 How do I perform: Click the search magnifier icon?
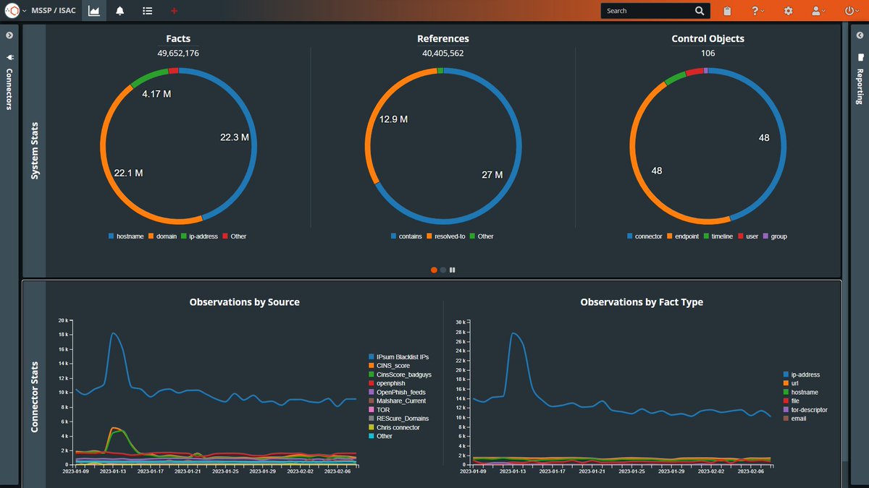coord(700,10)
